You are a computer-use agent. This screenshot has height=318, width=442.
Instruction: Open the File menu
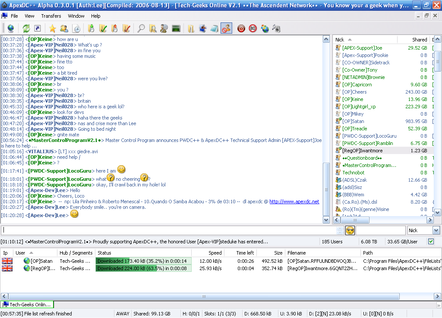(x=14, y=16)
